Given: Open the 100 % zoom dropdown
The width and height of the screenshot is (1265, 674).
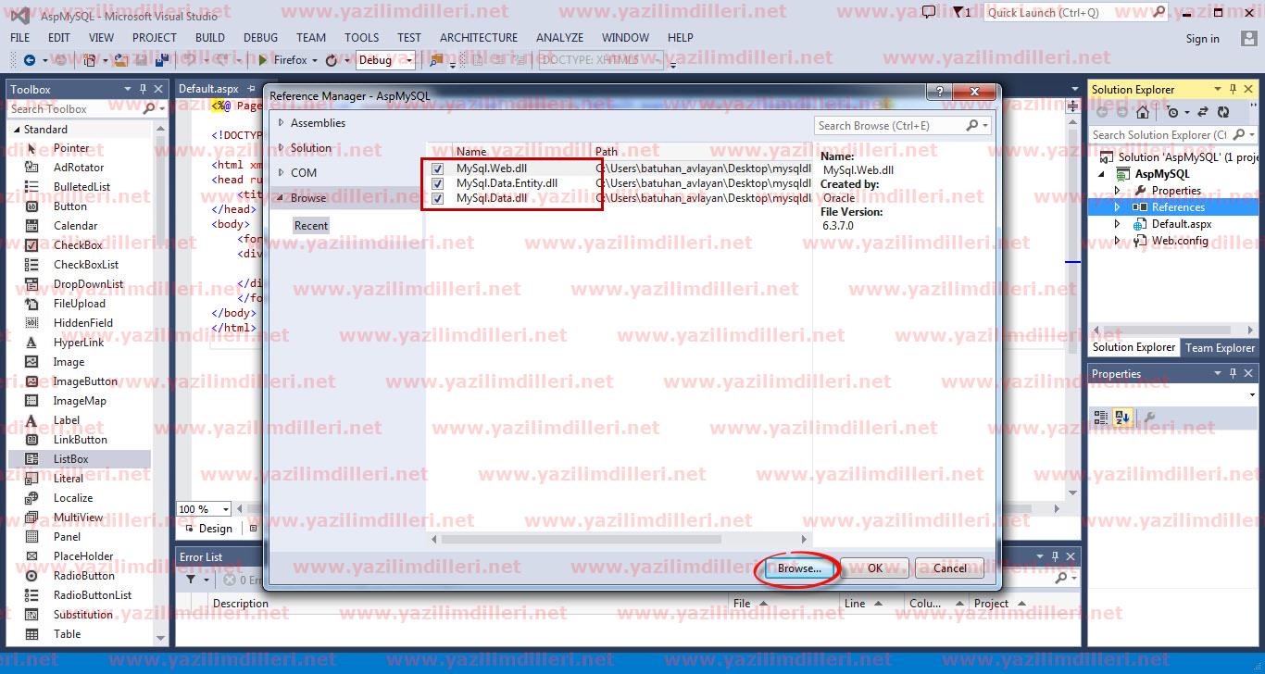Looking at the screenshot, I should tap(226, 509).
